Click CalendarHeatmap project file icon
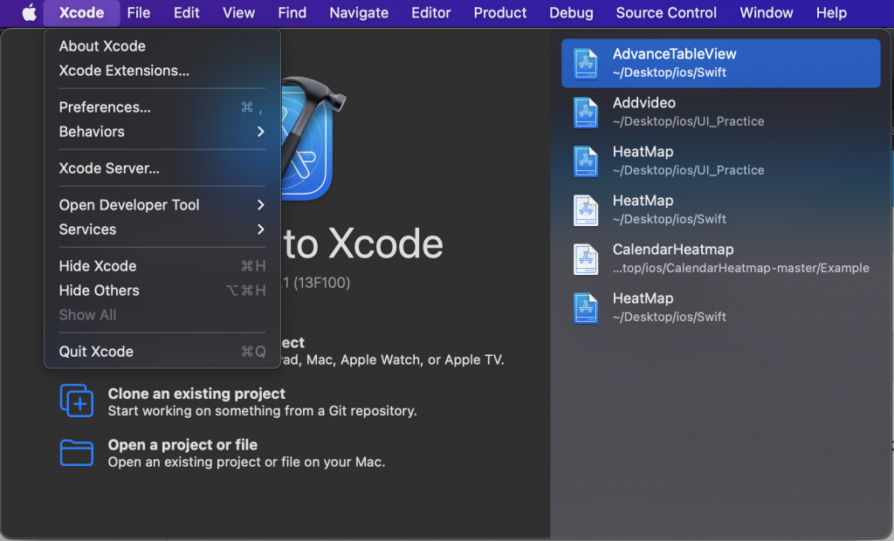Viewport: 894px width, 541px height. click(586, 259)
